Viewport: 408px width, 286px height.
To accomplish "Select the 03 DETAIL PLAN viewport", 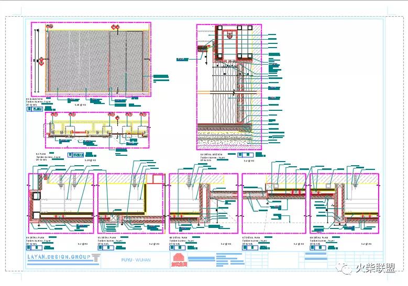I will (61, 203).
